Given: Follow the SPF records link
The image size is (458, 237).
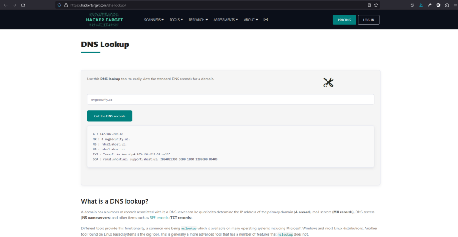Looking at the screenshot, I should tap(159, 218).
